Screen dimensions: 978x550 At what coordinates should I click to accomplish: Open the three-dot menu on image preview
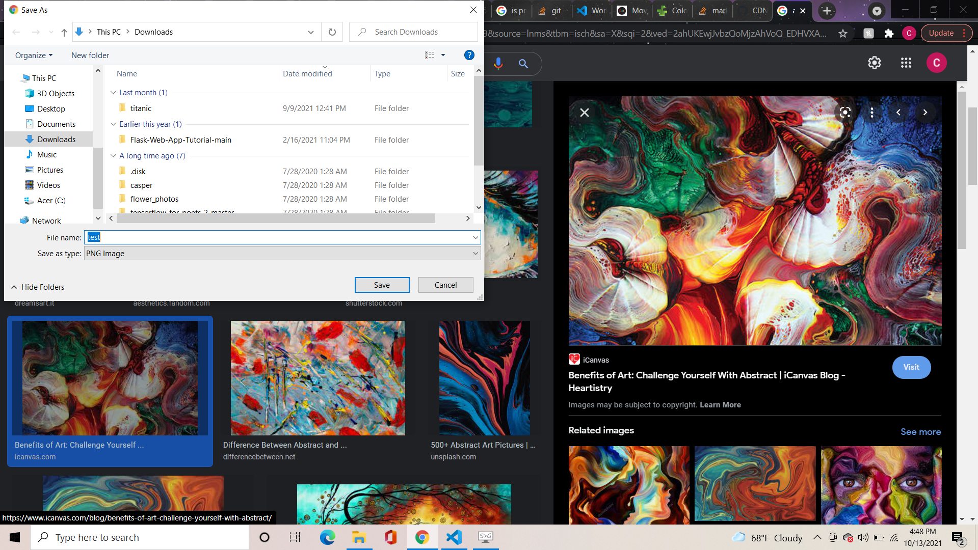871,113
